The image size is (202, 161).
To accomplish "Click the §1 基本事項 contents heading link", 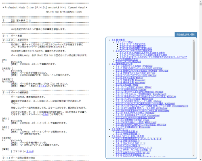I will click(x=118, y=40).
